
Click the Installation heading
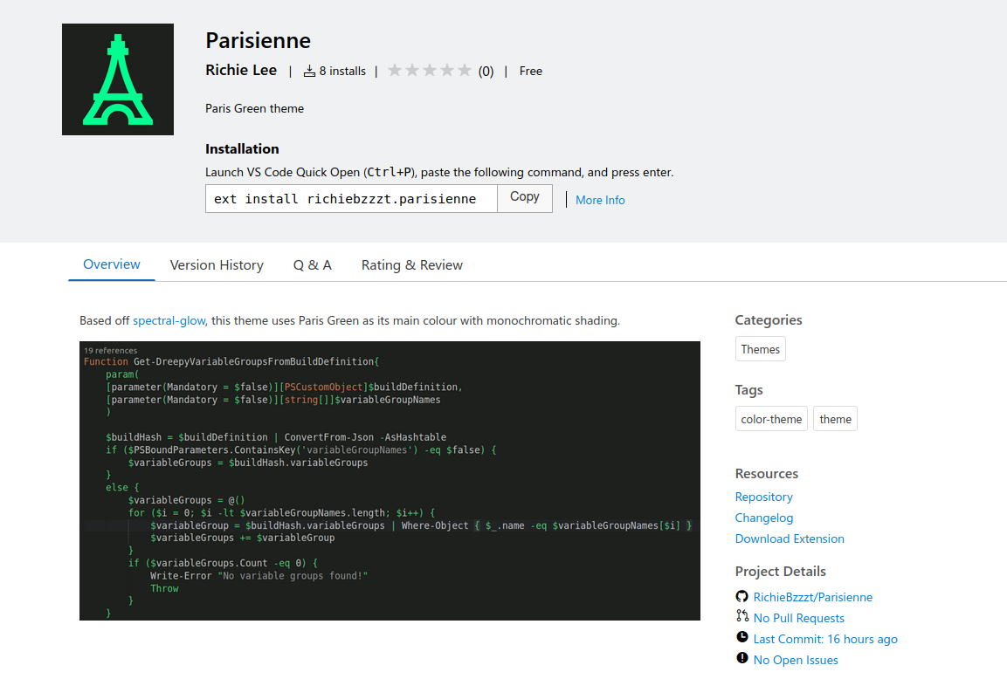pyautogui.click(x=242, y=149)
